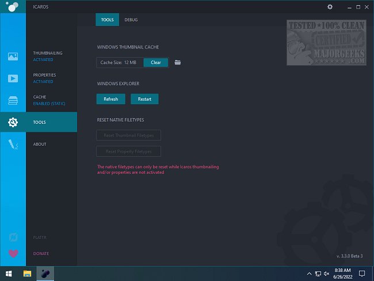Open CACHE section in sidebar
Image resolution: width=374 pixels, height=281 pixels.
(40, 97)
